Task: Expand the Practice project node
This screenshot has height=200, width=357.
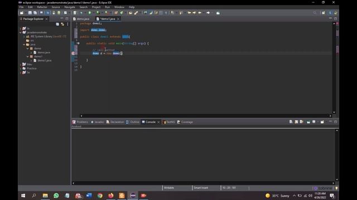Action: [x=21, y=68]
